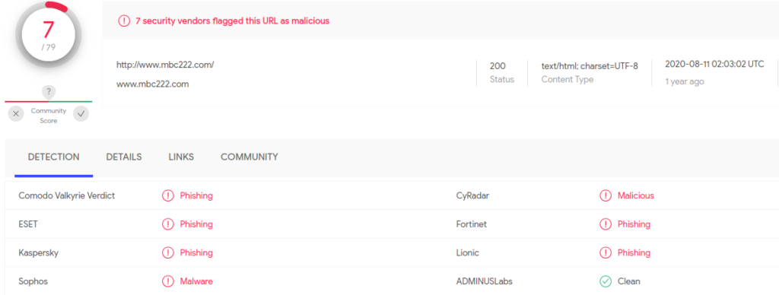Switch to the DETAILS tab

tap(124, 157)
